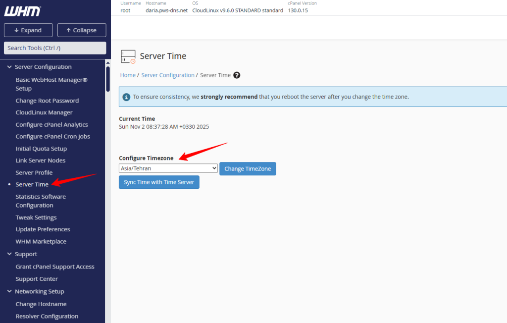Click the info icon in notice banner
Image resolution: width=507 pixels, height=323 pixels.
point(126,97)
